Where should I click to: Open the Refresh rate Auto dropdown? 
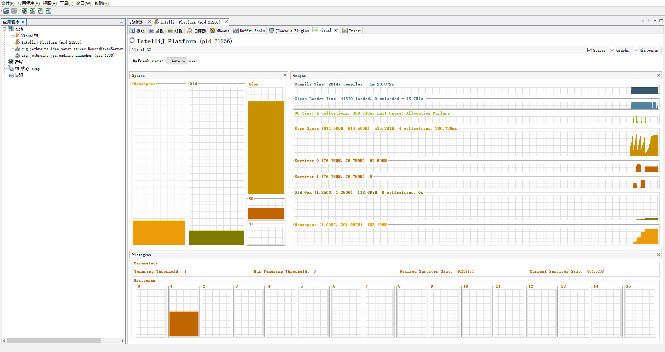(x=177, y=61)
